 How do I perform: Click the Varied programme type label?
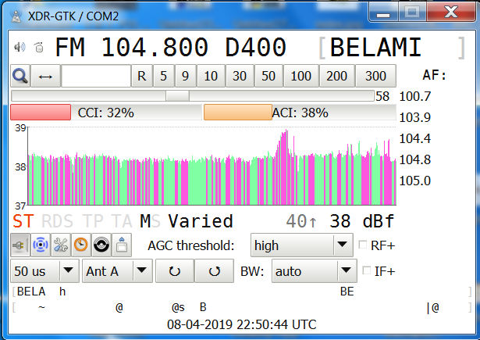(201, 221)
